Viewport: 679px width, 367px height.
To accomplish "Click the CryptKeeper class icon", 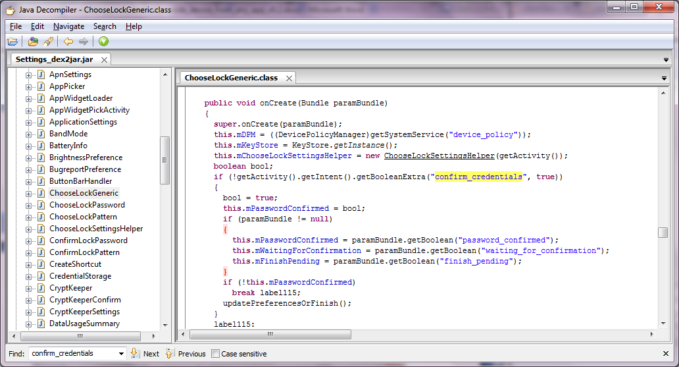I will point(41,288).
